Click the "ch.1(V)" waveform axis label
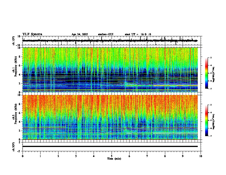 coord(14,41)
